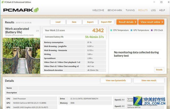Open the WELCOME tab
Image resolution: width=170 pixels, height=109 pixels.
[98, 10]
